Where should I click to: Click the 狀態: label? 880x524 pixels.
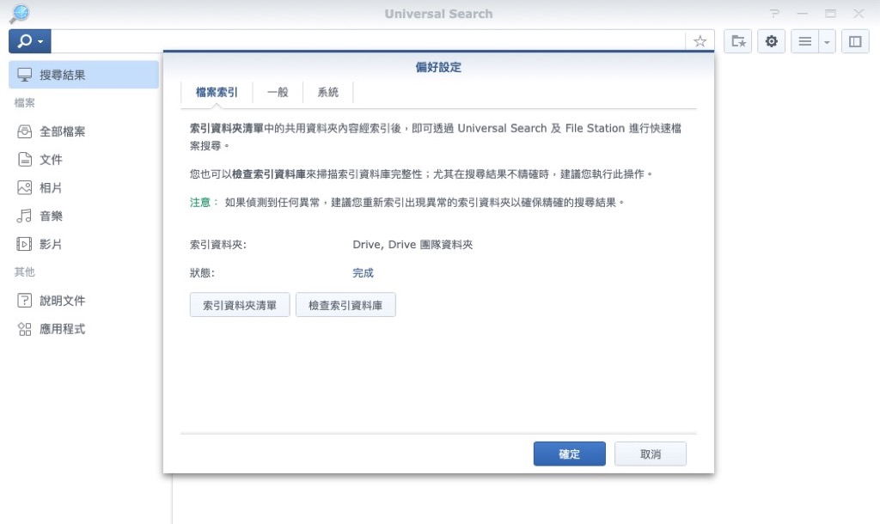(202, 272)
